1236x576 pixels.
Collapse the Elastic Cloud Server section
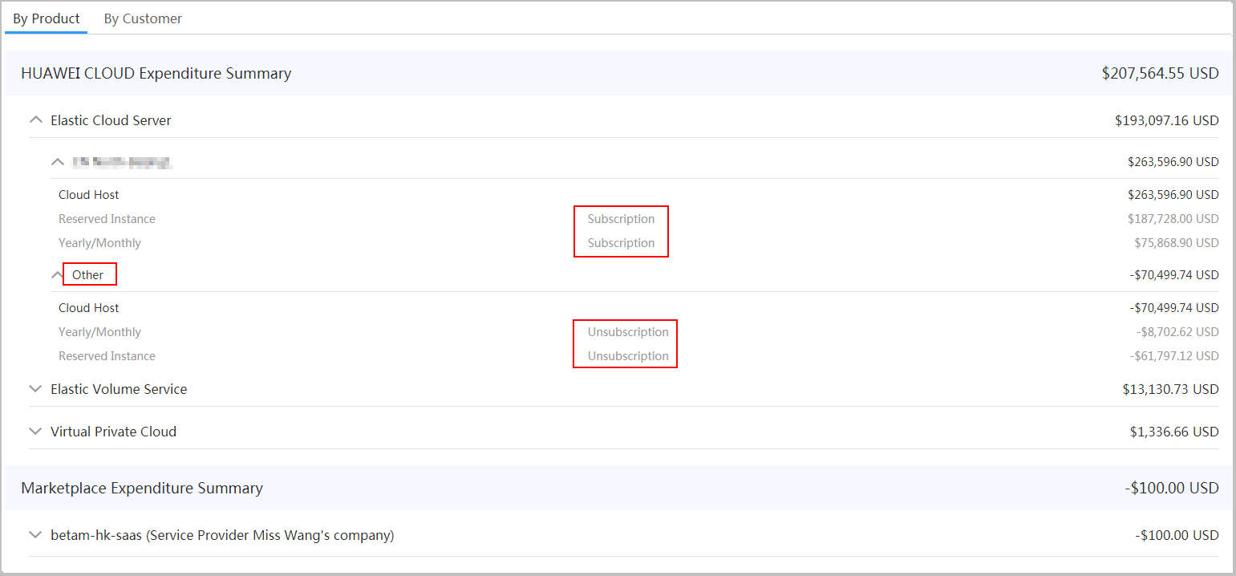[x=35, y=120]
